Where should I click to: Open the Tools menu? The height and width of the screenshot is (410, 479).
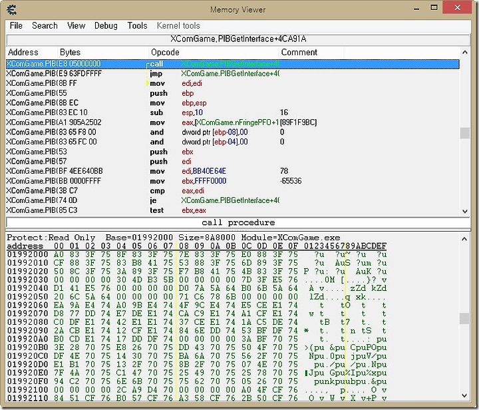[137, 26]
